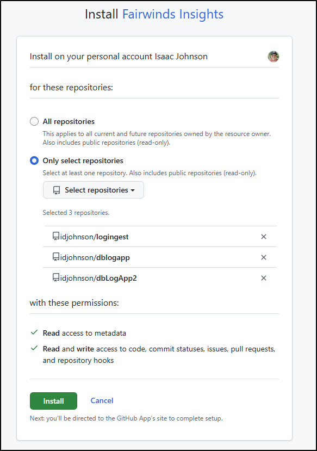Image resolution: width=317 pixels, height=451 pixels.
Task: Open the Fairwinds Insights link in the title
Action: [173, 14]
